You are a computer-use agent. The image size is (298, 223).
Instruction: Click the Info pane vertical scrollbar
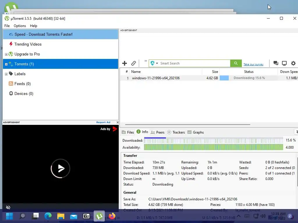tap(297, 171)
